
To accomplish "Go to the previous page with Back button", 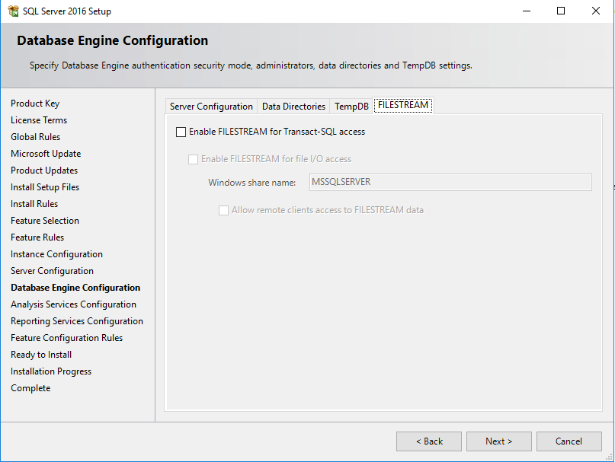I will point(429,441).
